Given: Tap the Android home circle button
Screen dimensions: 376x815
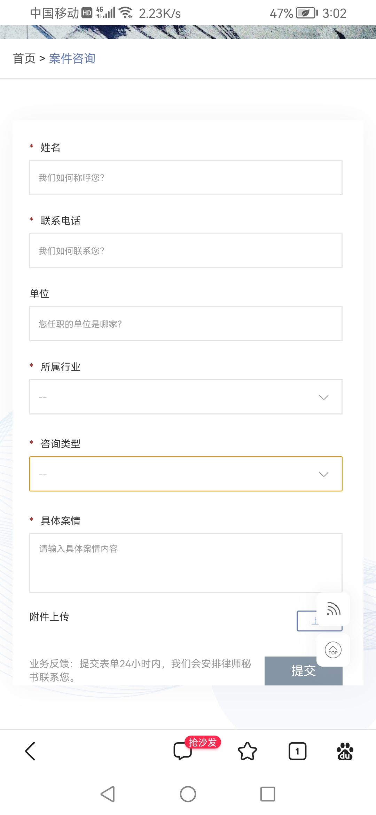Looking at the screenshot, I should [188, 794].
